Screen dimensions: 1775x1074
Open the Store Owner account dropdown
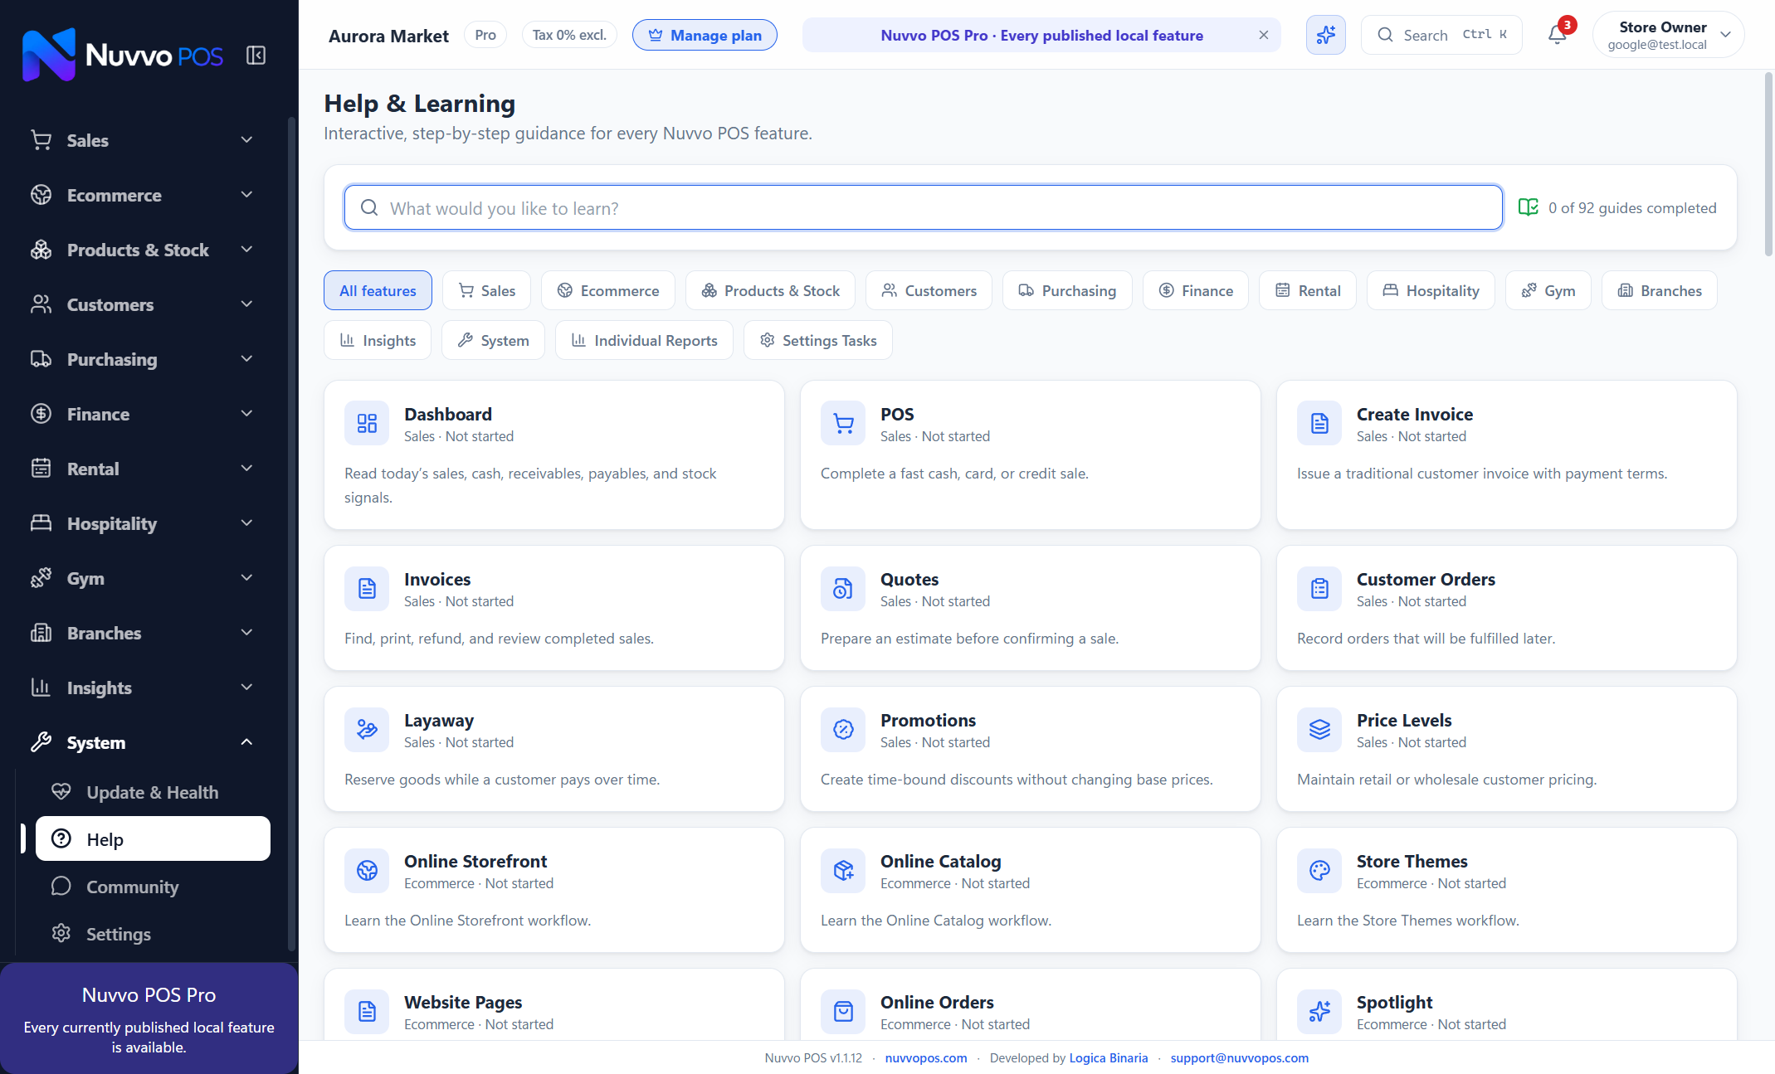tap(1668, 35)
